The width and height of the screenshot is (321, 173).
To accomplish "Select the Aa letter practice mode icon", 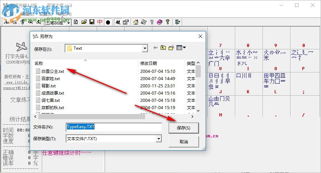I will (6, 22).
